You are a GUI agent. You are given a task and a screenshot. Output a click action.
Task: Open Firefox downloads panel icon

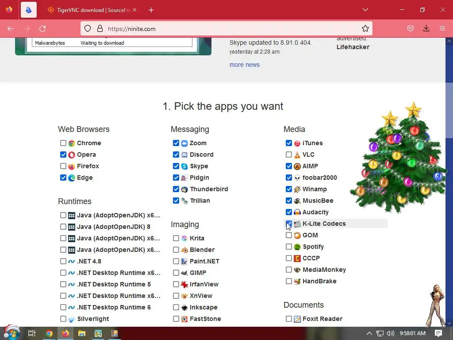(x=426, y=28)
